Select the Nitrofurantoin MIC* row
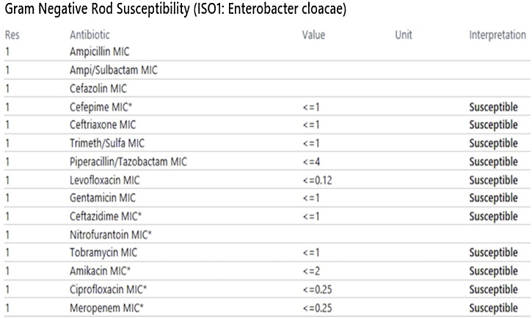Image resolution: width=532 pixels, height=318 pixels. pyautogui.click(x=267, y=234)
